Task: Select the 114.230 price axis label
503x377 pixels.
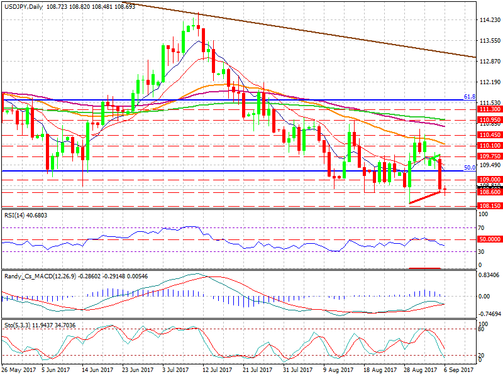Action: tap(490, 20)
